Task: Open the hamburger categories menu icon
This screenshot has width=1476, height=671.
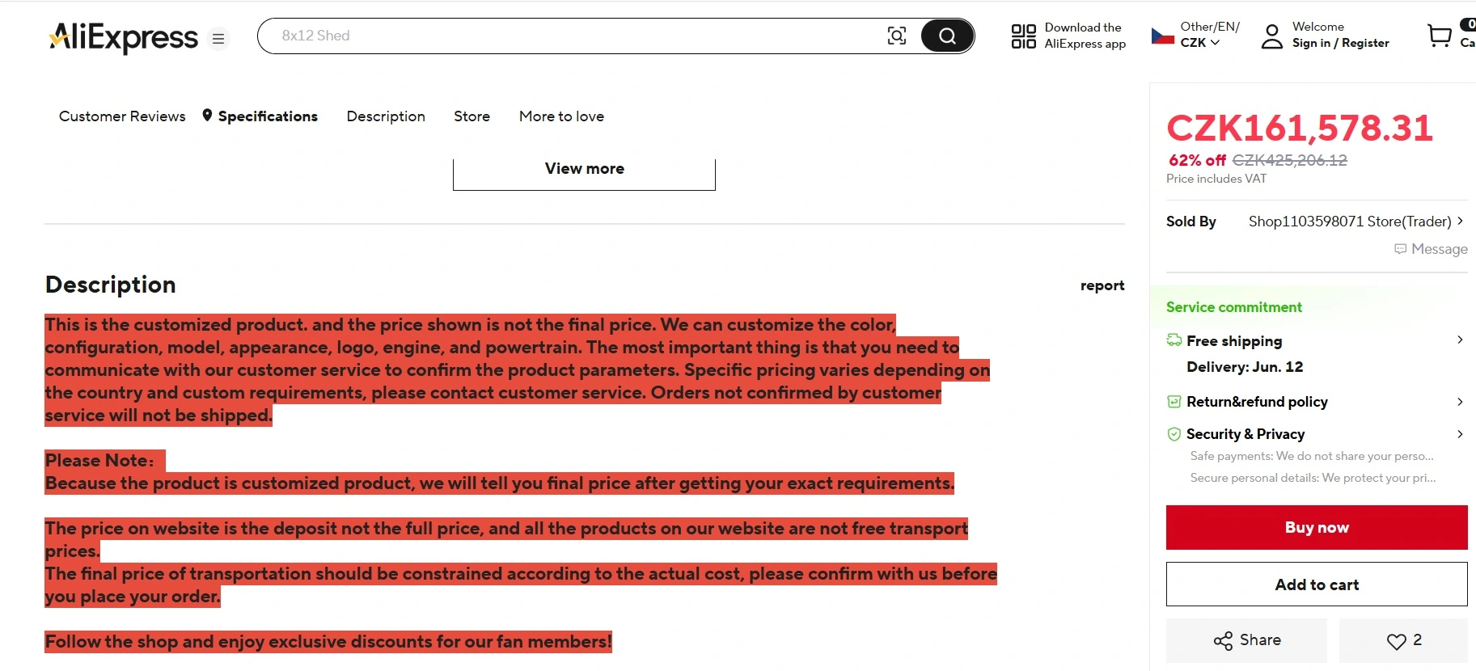Action: (218, 39)
